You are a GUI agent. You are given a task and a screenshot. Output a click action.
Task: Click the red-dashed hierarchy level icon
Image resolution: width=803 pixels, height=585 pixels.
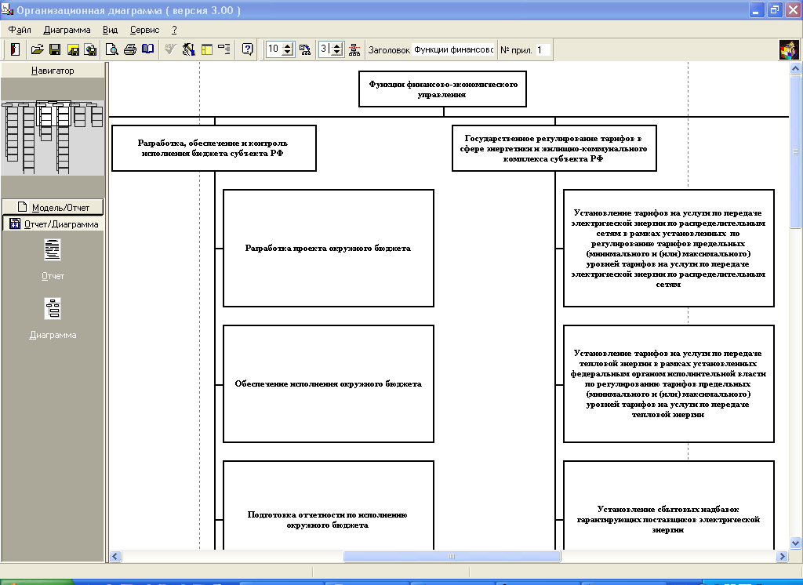tap(354, 49)
